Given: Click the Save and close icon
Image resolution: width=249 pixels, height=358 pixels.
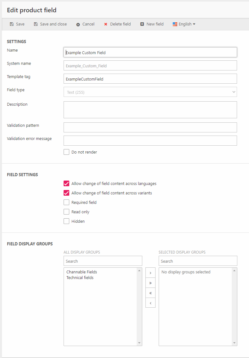Looking at the screenshot, I should tap(36, 24).
